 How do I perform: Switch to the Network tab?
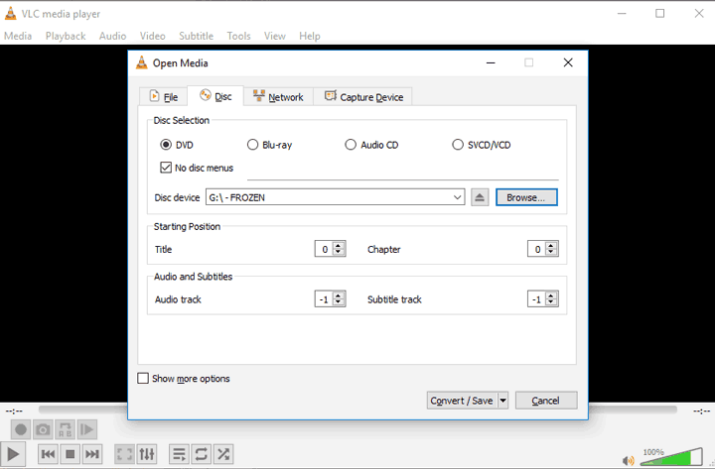click(x=278, y=96)
